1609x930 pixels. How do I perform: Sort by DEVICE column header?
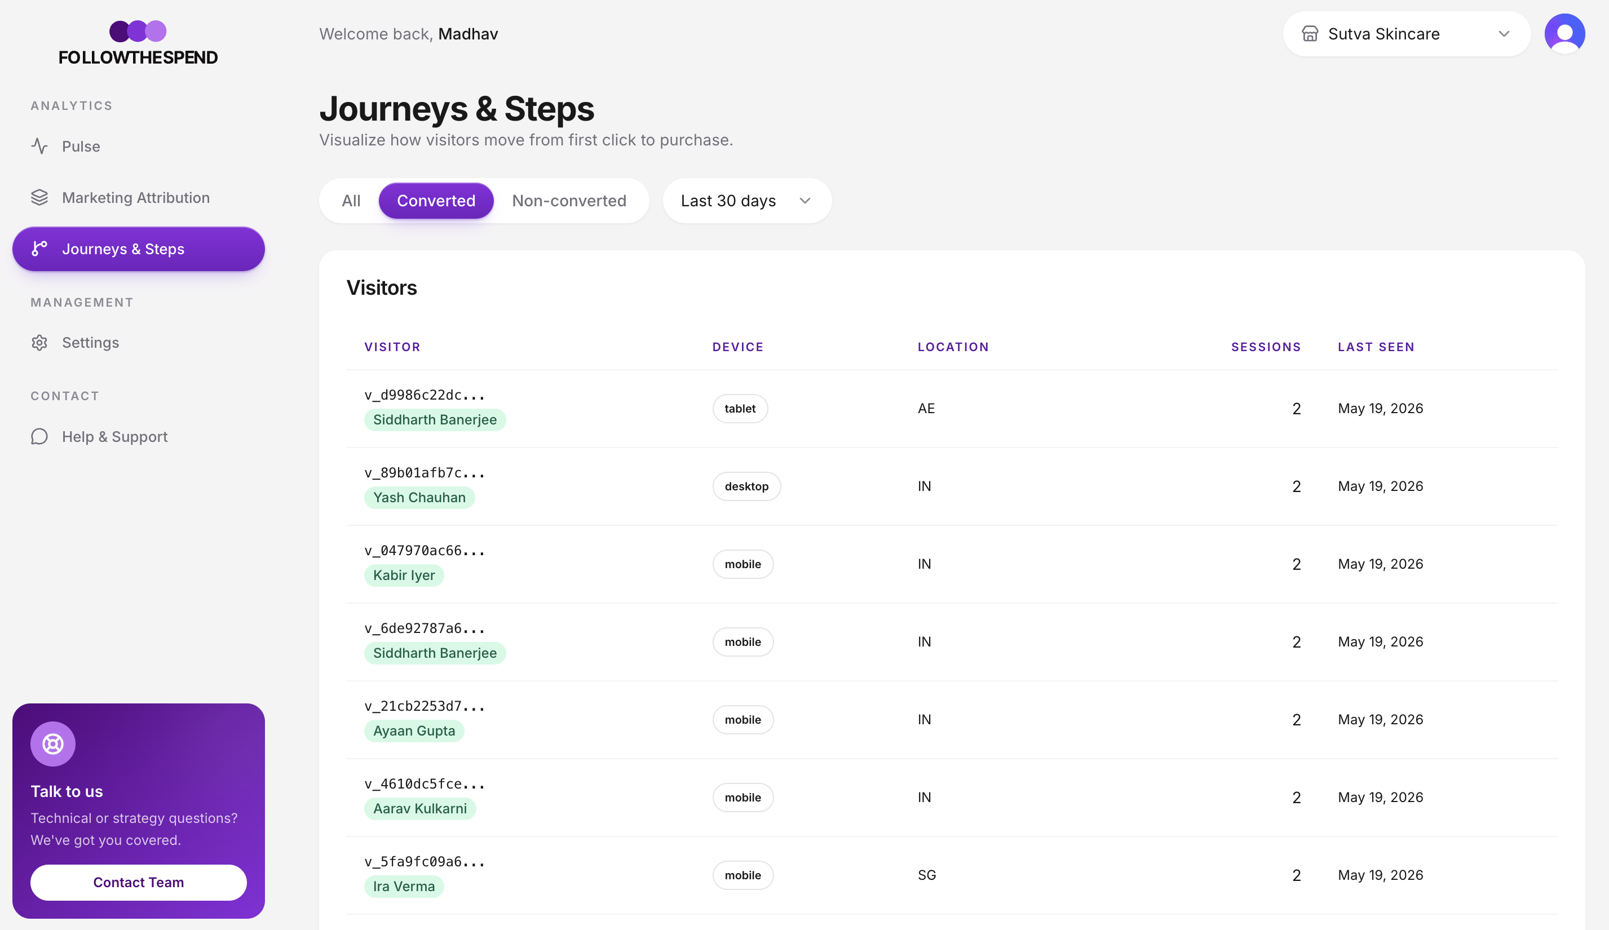click(x=738, y=347)
